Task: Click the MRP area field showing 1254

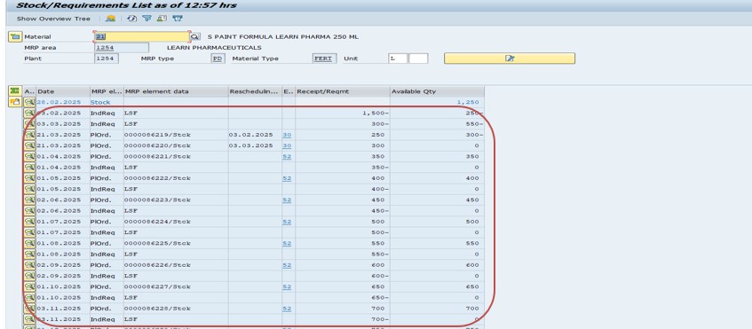Action: [x=122, y=47]
